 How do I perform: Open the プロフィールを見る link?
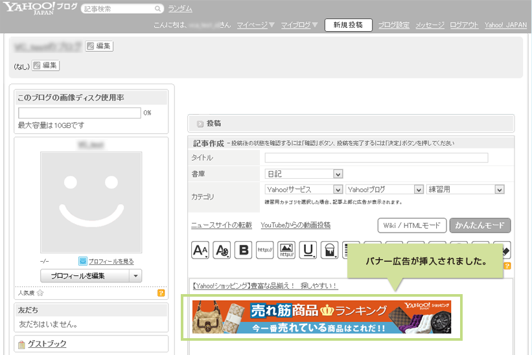[x=111, y=261]
